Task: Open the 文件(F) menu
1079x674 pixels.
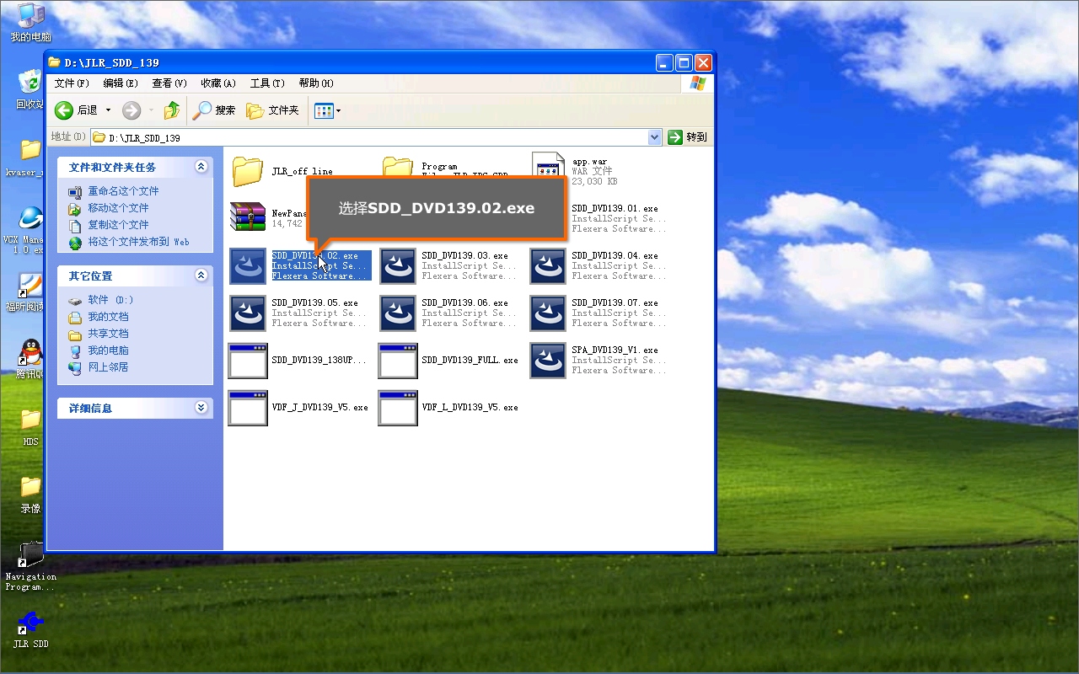Action: point(72,83)
